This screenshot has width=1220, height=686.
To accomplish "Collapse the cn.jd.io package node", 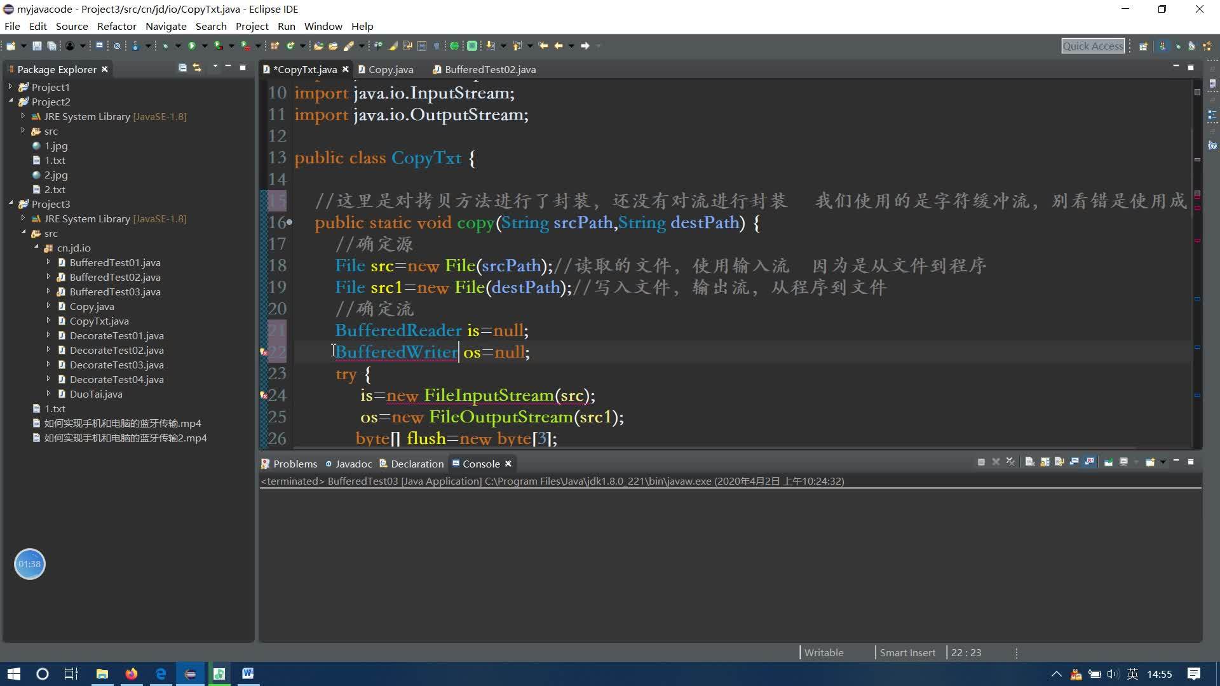I will tap(36, 246).
